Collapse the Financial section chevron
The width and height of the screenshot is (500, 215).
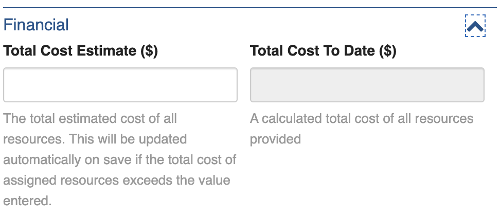click(475, 26)
